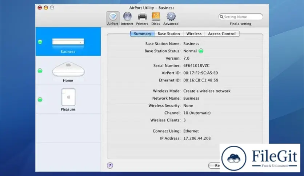The width and height of the screenshot is (304, 176).
Task: Click 'Create a wireless network' value
Action: tap(207, 91)
